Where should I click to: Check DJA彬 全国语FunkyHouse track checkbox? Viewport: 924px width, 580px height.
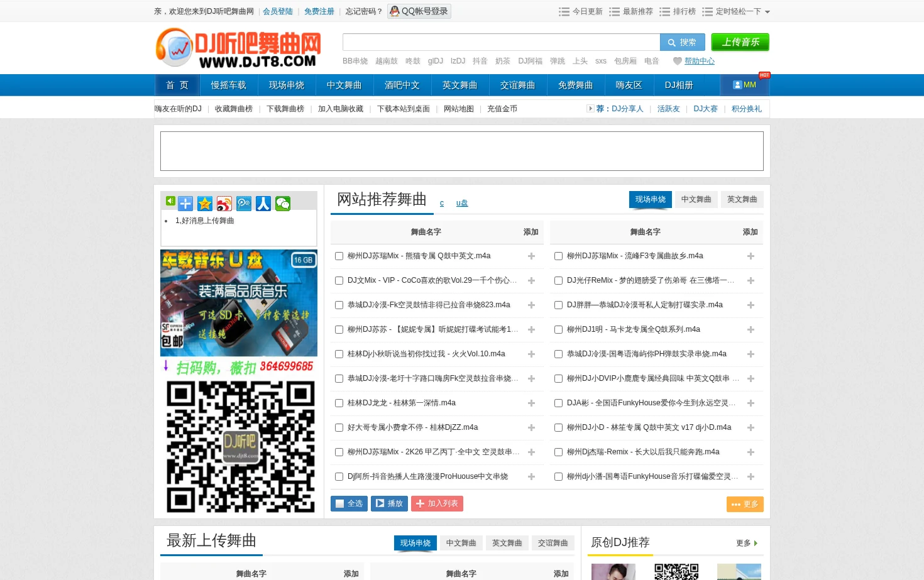(558, 403)
